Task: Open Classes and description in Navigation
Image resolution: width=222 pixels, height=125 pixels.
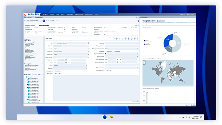Action: pos(31,42)
